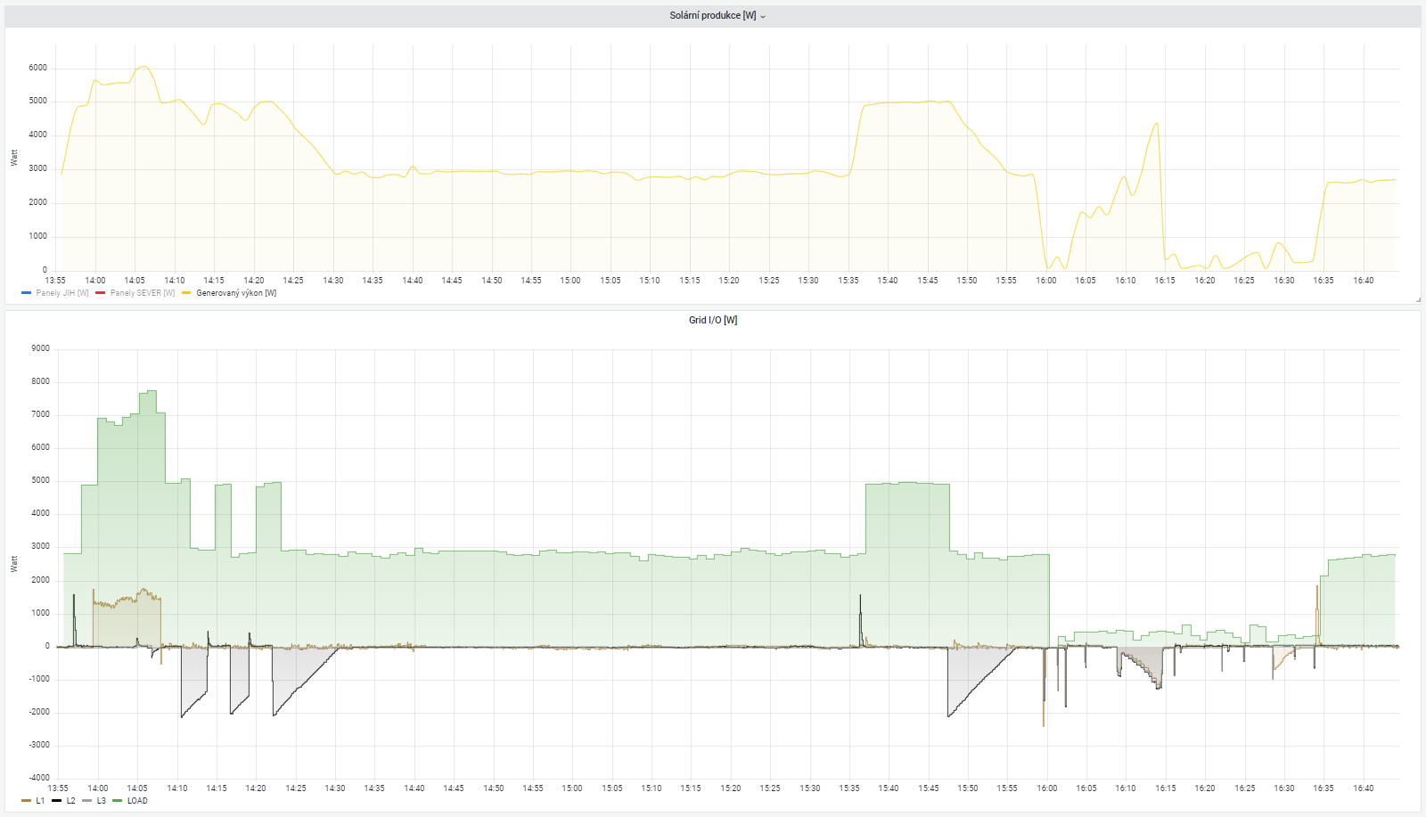Screen dimensions: 1426x817
Task: Click the gray color swatch of L3
Action: [87, 801]
